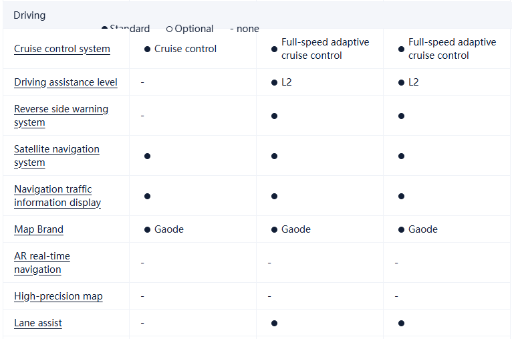Image resolution: width=518 pixels, height=339 pixels.
Task: Click the Map Brand link
Action: point(39,229)
